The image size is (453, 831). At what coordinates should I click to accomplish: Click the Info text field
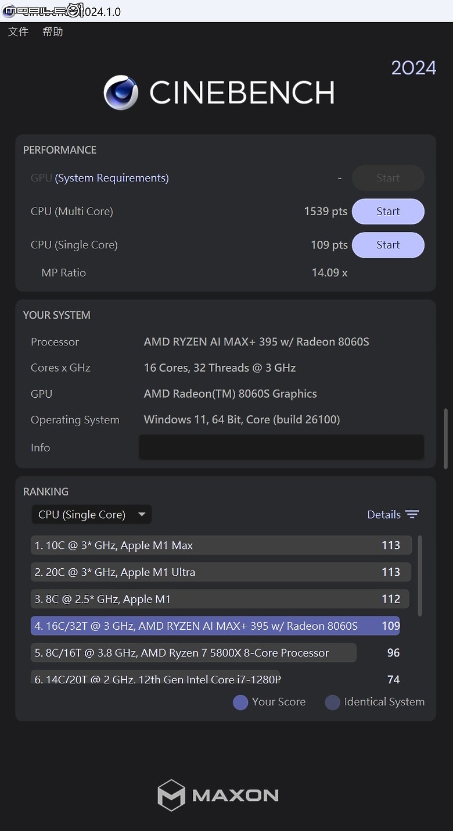click(281, 447)
